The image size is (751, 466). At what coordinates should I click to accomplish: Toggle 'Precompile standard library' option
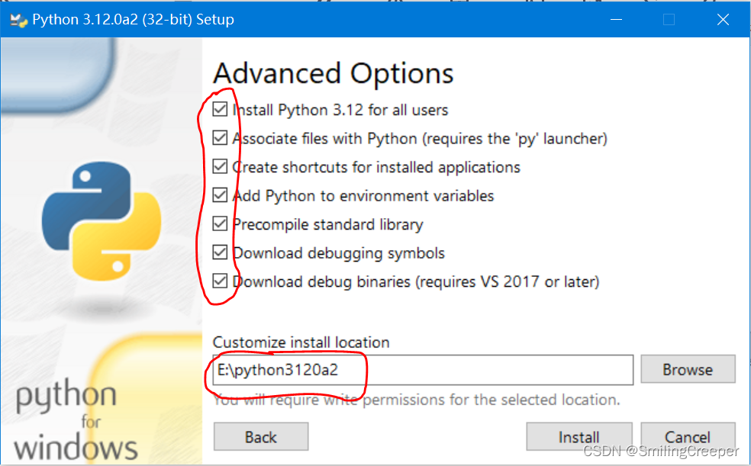point(220,223)
